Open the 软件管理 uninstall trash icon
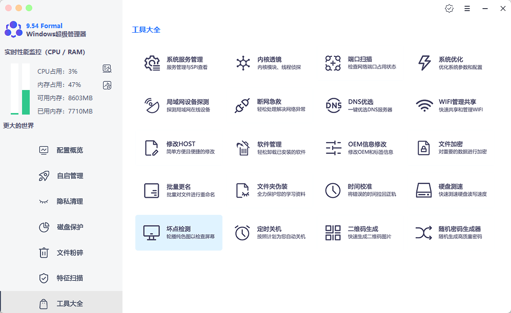 click(243, 148)
